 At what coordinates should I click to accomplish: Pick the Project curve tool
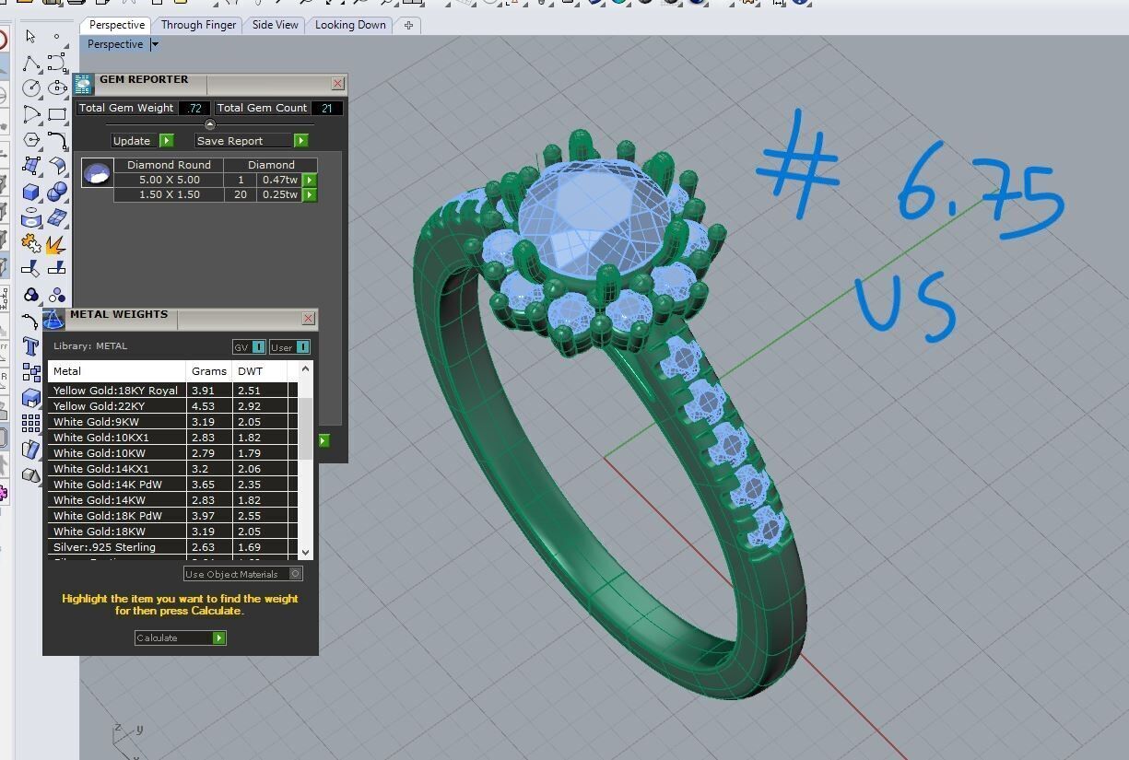coord(31,218)
